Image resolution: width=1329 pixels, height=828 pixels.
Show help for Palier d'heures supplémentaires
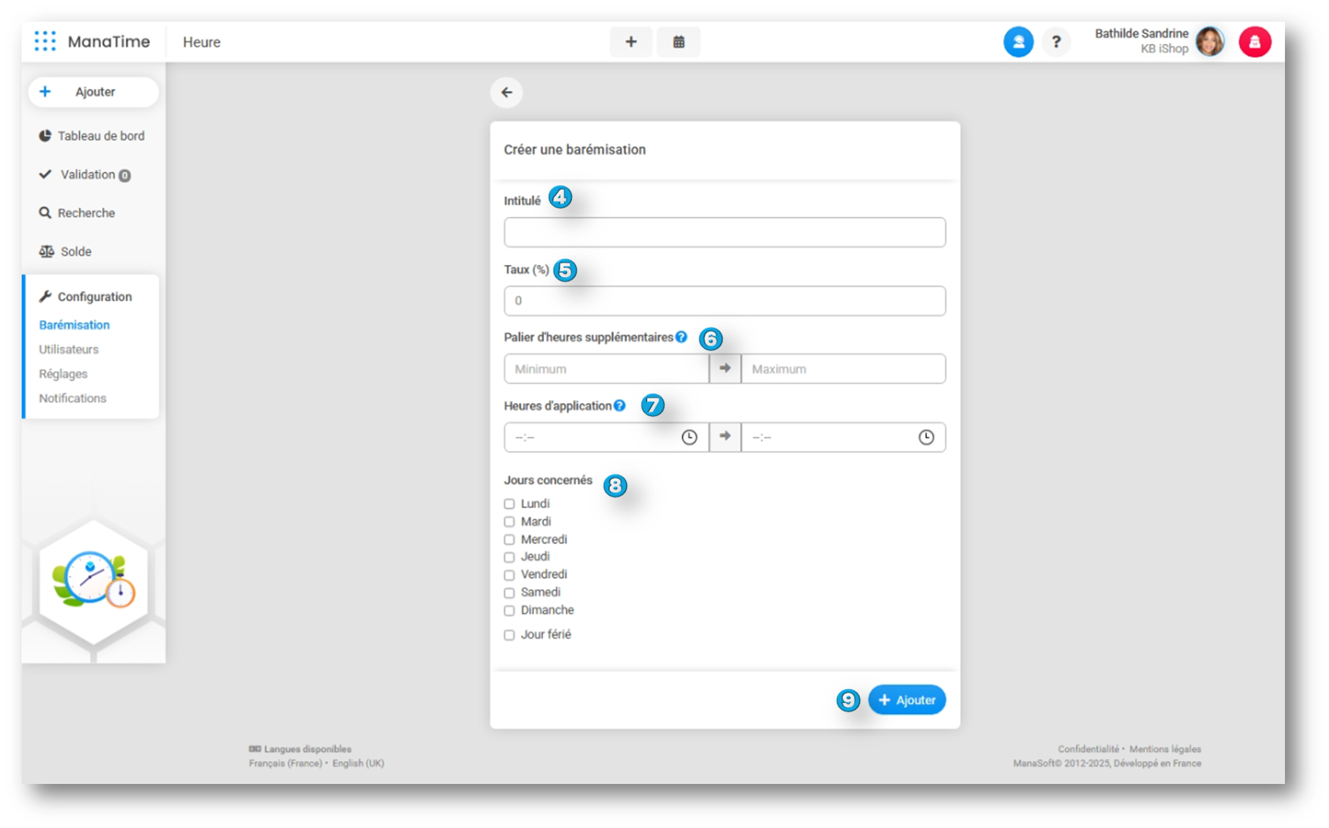pos(681,337)
